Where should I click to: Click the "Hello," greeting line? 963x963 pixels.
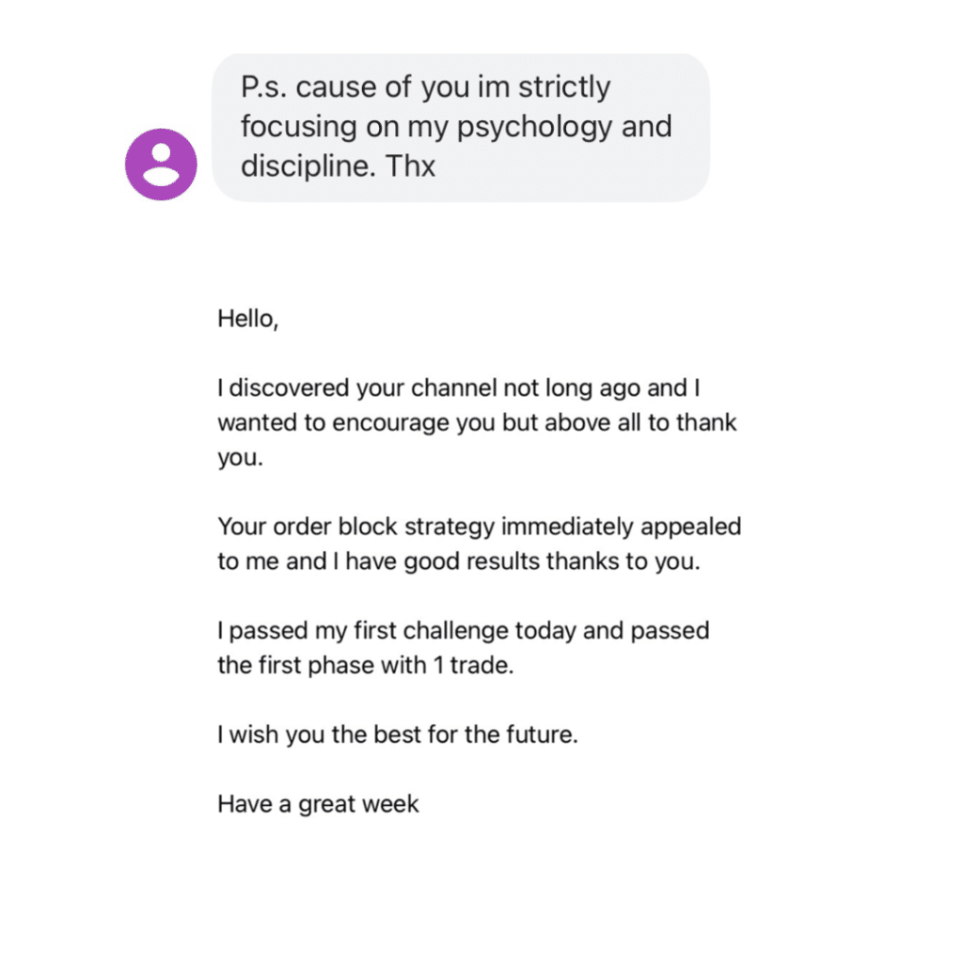(248, 320)
